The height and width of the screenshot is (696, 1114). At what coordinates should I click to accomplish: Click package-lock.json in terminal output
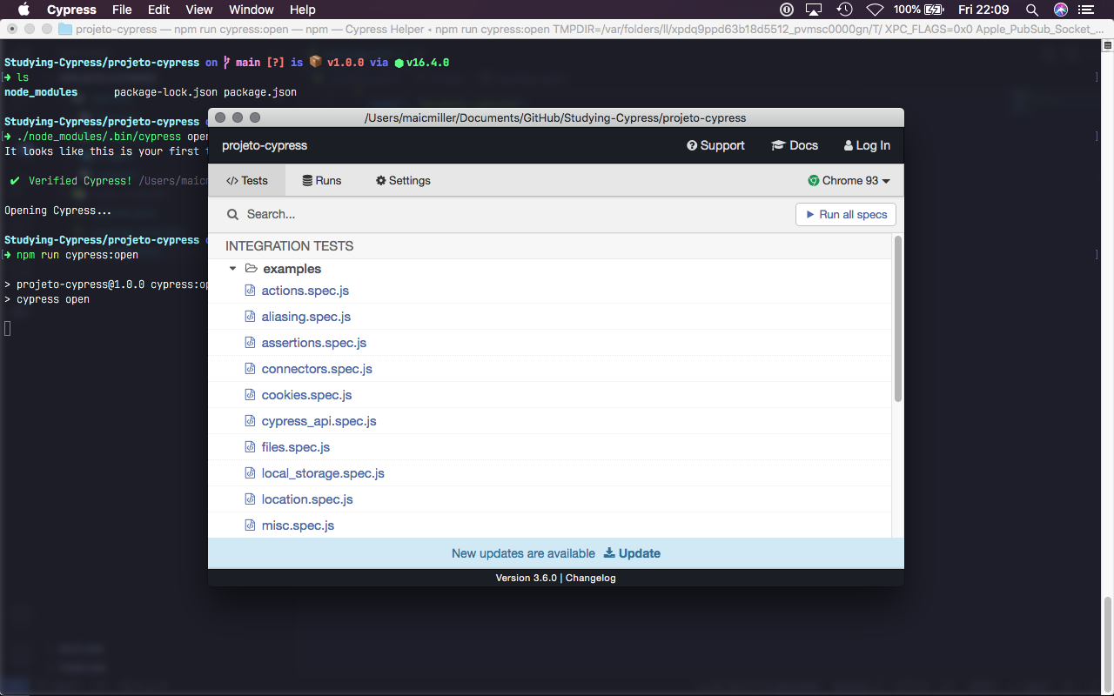coord(165,92)
